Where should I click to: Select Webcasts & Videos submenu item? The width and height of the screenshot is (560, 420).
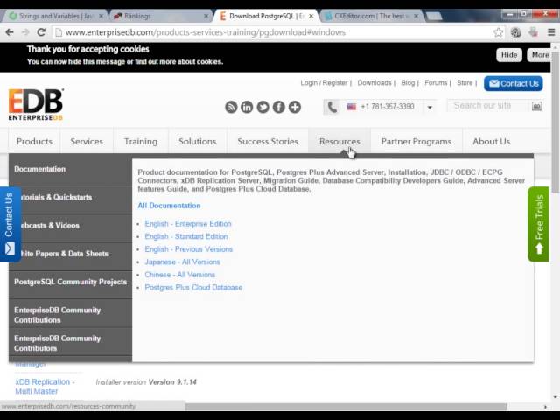pos(70,226)
